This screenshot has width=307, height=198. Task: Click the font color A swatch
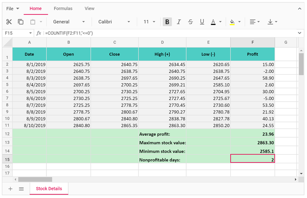pos(213,22)
